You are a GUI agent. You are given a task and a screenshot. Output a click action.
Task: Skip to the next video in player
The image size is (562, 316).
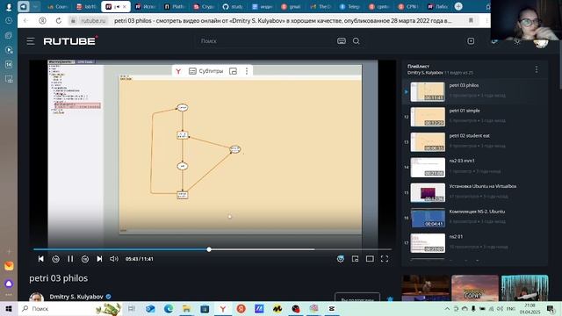(99, 259)
